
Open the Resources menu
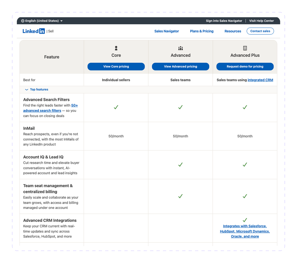tap(233, 31)
